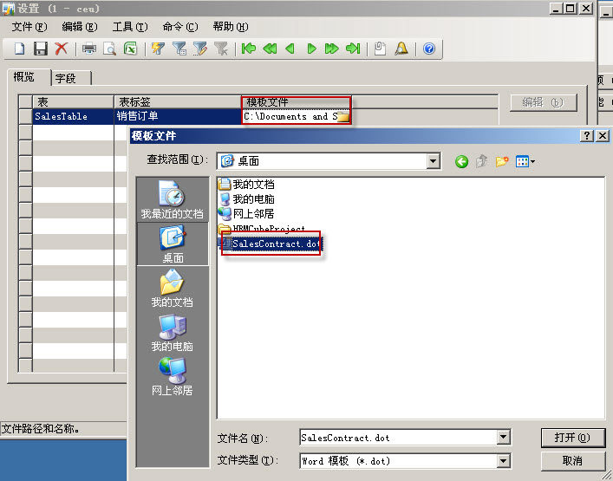The image size is (613, 481).
Task: Click the red X Delete icon
Action: [61, 49]
